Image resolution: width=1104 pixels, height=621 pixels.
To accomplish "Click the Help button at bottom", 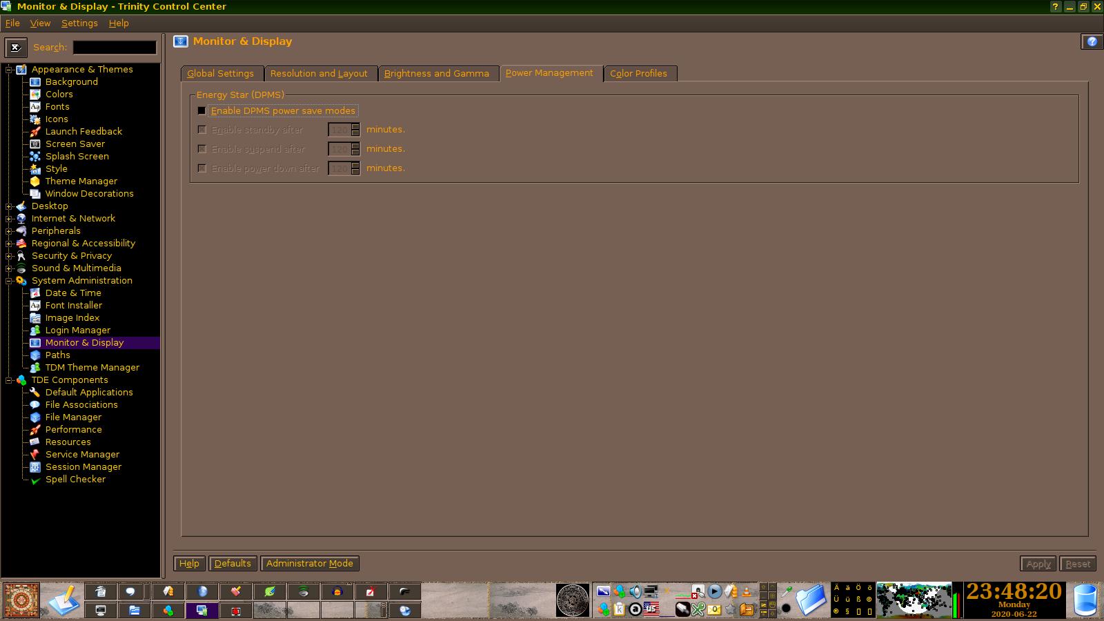I will pyautogui.click(x=189, y=563).
